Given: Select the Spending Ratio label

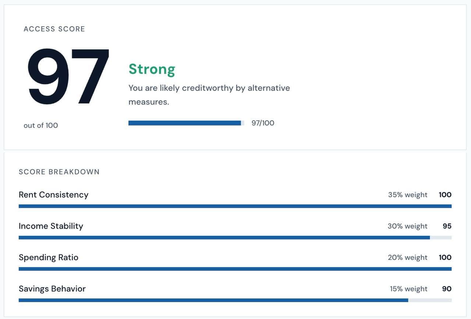Looking at the screenshot, I should (48, 257).
